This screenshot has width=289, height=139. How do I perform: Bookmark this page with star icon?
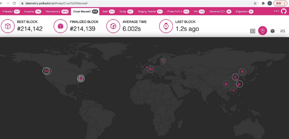coord(255,3)
